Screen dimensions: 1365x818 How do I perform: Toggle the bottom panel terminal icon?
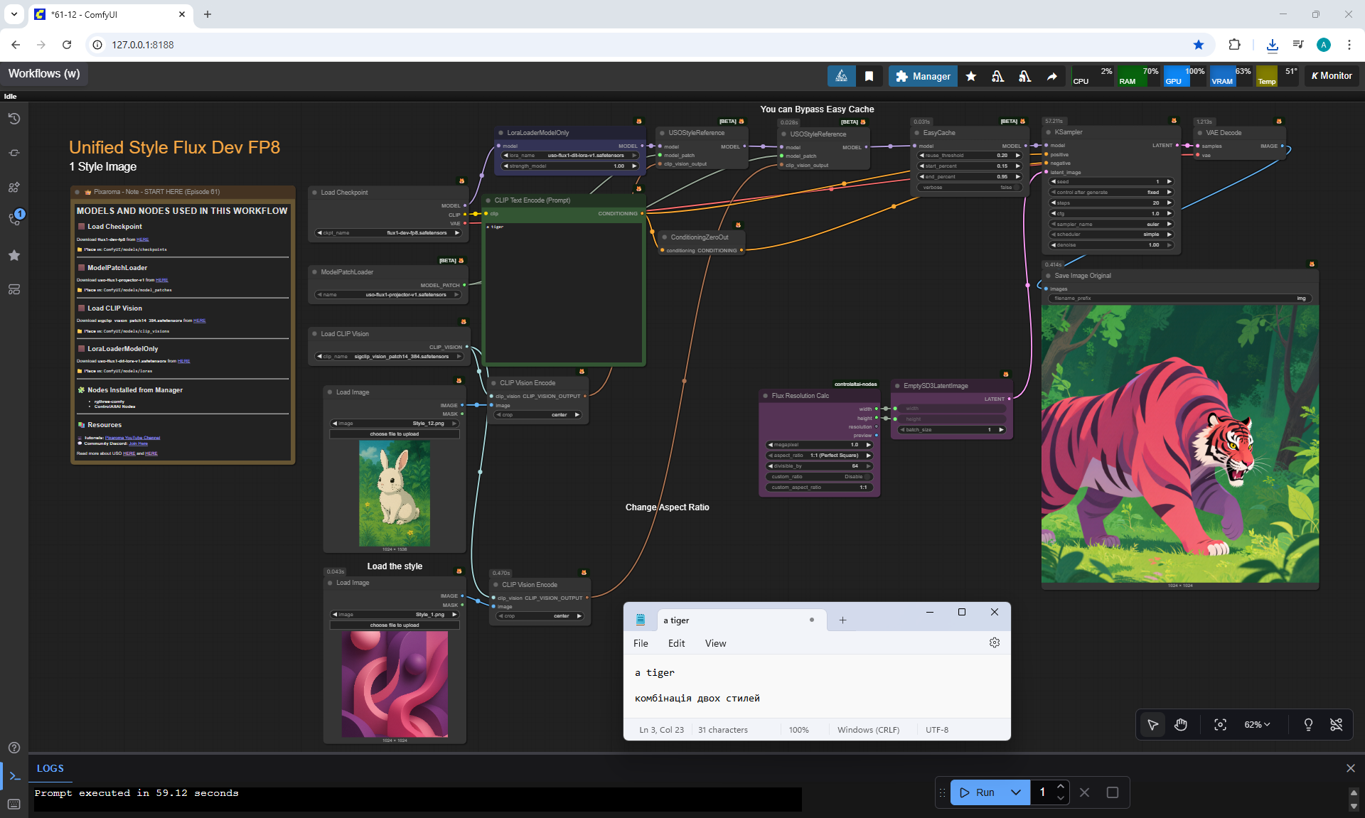(14, 775)
